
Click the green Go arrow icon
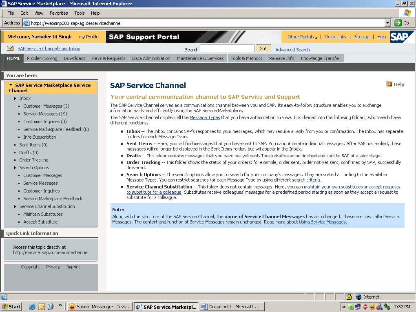(x=398, y=23)
